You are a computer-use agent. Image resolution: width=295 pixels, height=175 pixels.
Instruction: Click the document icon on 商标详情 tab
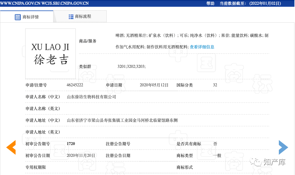(x=18, y=17)
